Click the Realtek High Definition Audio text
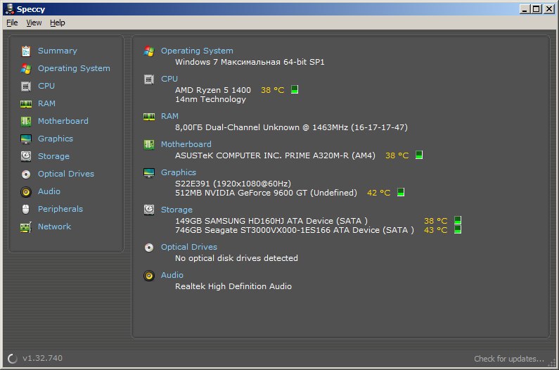Image resolution: width=559 pixels, height=370 pixels. pyautogui.click(x=233, y=286)
